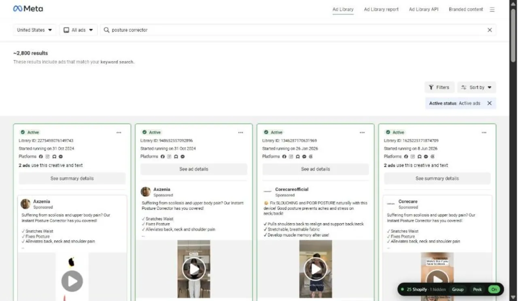
Task: Click the search magnifier icon
Action: (x=106, y=30)
